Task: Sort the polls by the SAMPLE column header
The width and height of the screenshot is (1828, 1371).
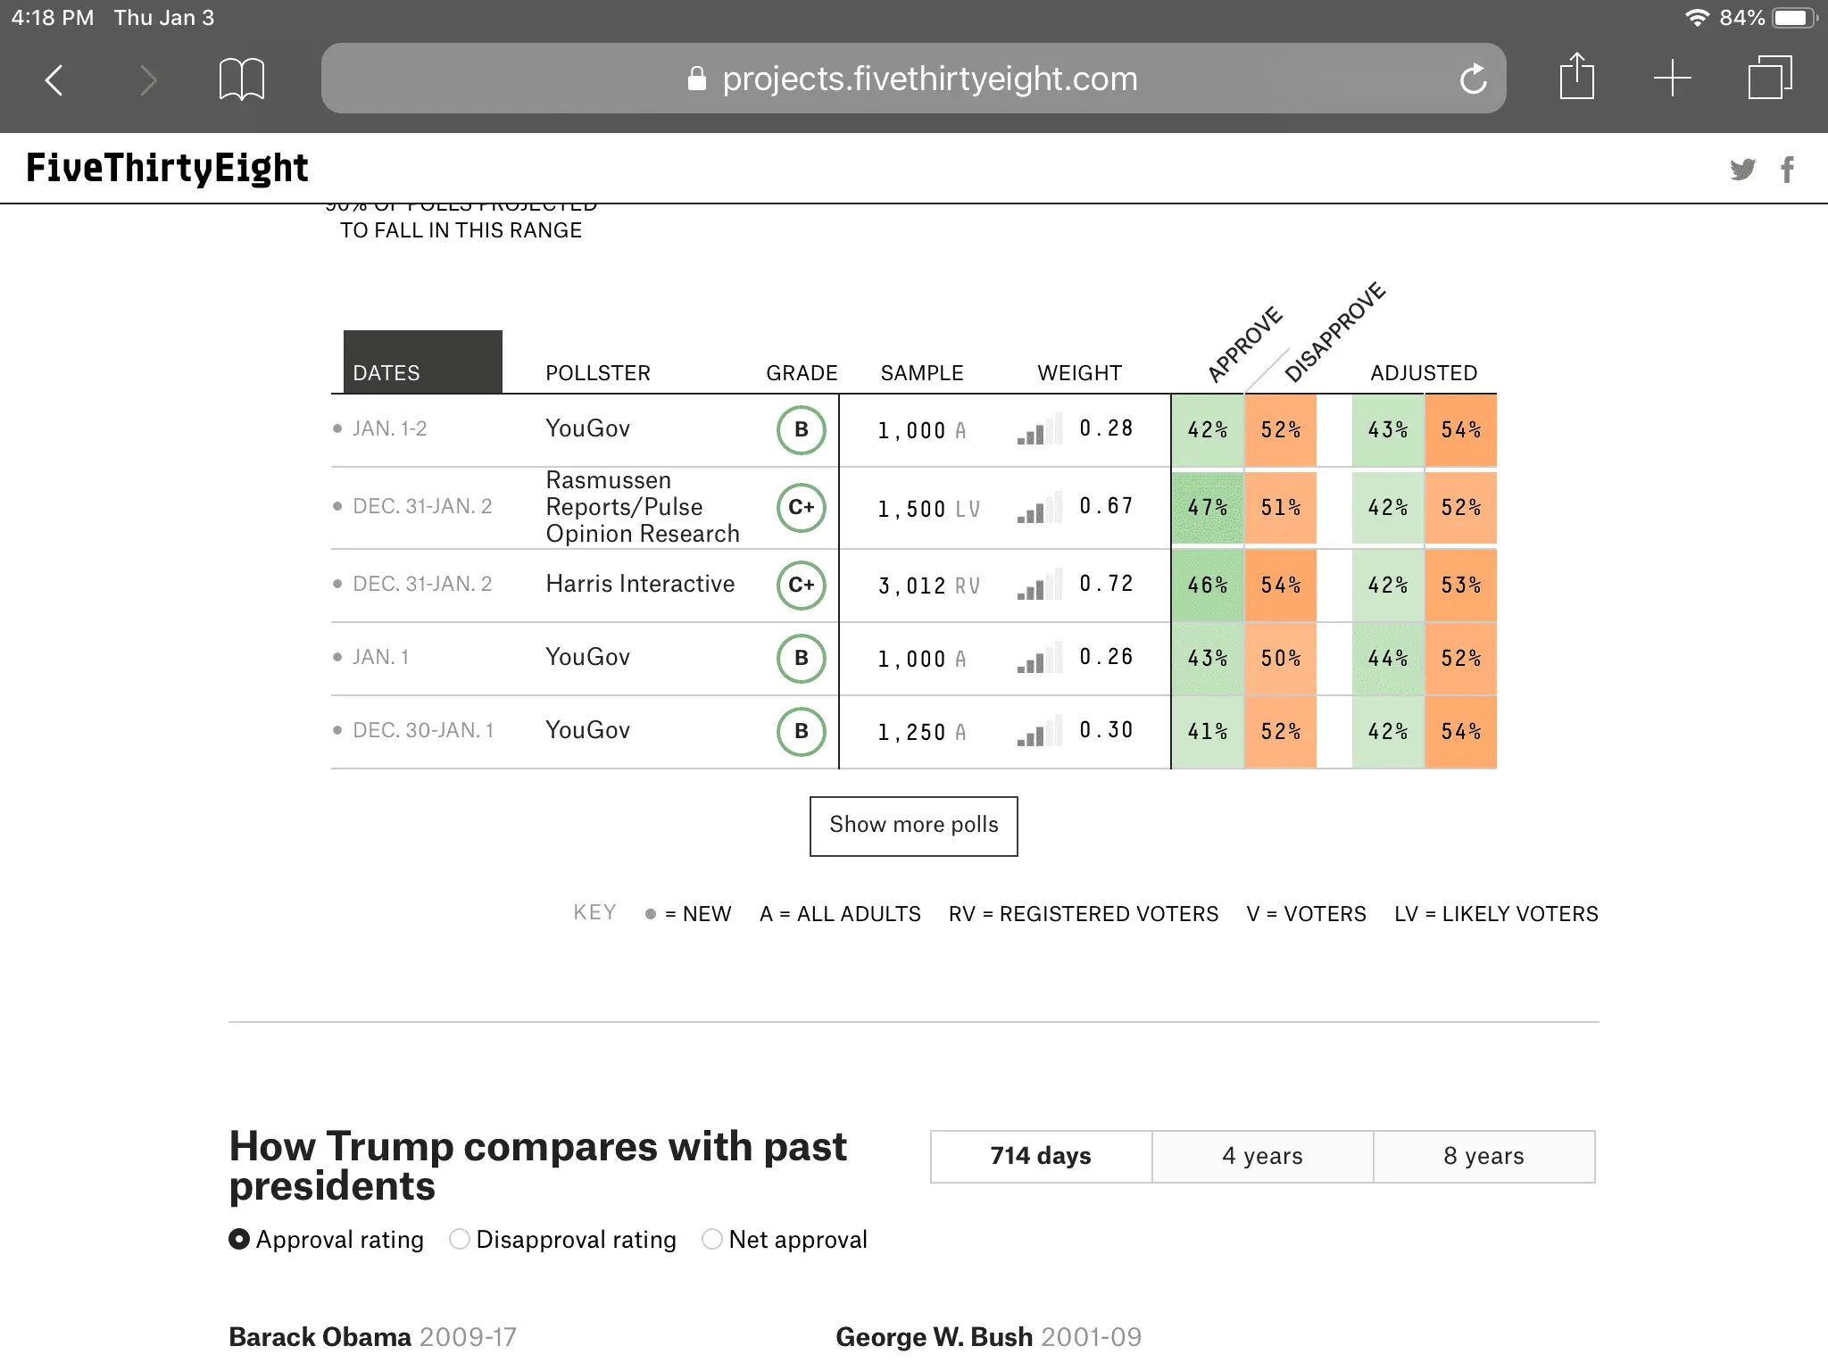Action: (922, 373)
